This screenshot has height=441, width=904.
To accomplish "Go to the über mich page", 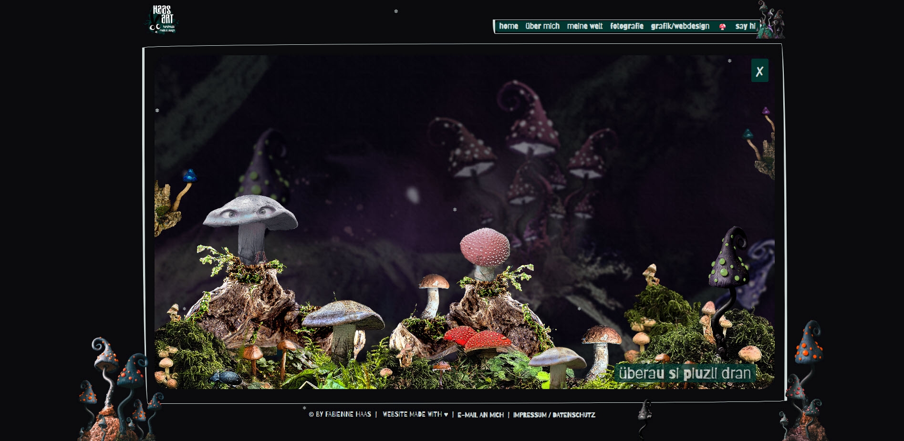I will (542, 26).
